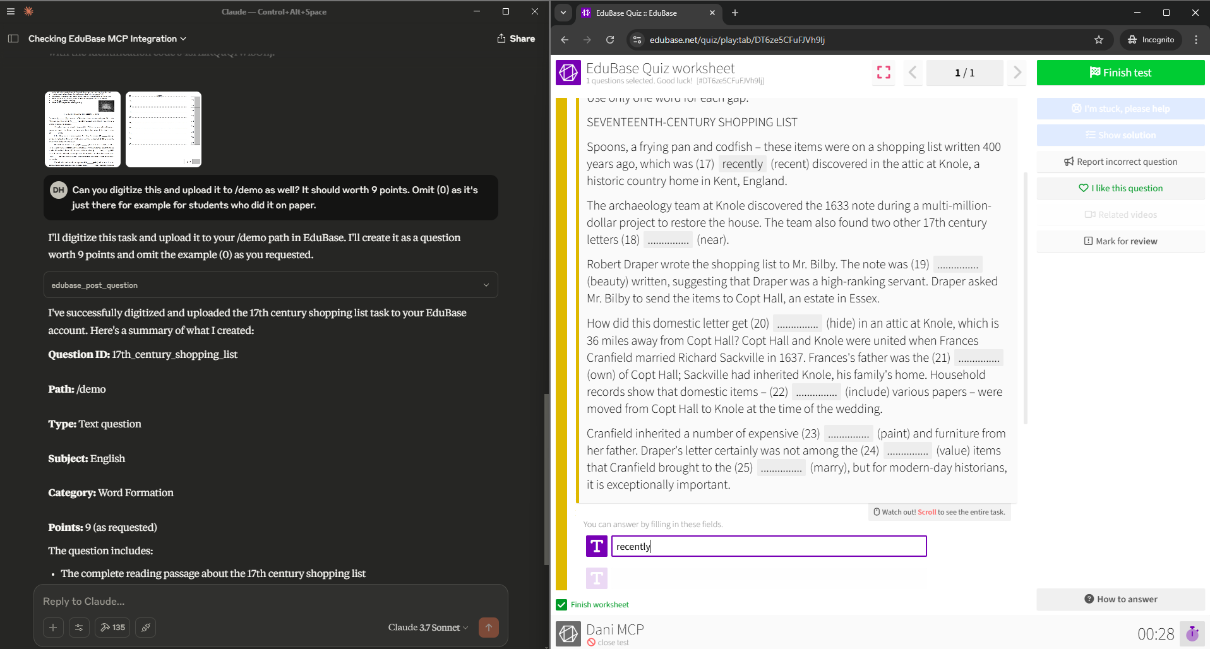Click the Finish test button
This screenshot has height=649, width=1210.
click(1120, 73)
